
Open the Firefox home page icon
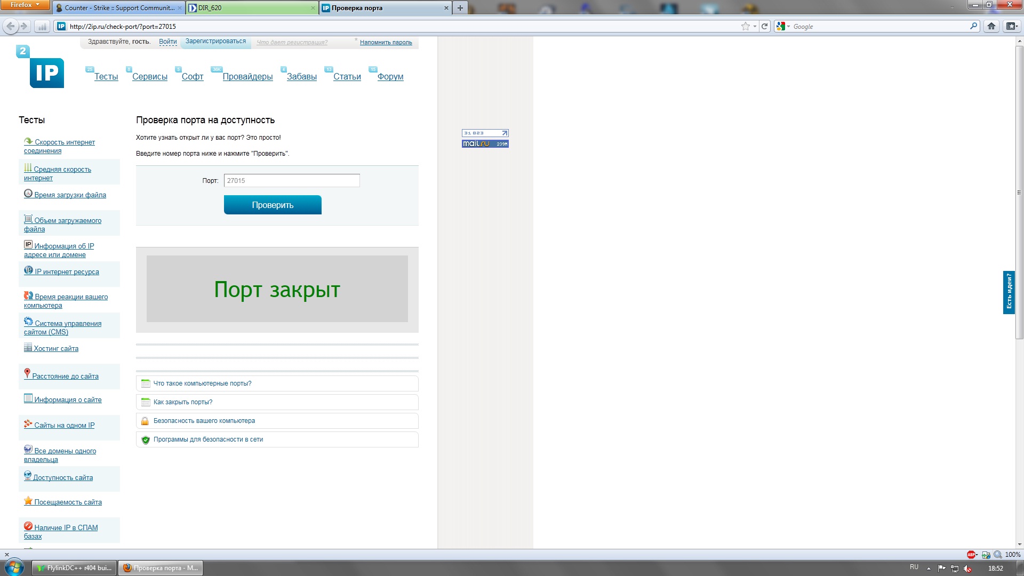coord(991,26)
